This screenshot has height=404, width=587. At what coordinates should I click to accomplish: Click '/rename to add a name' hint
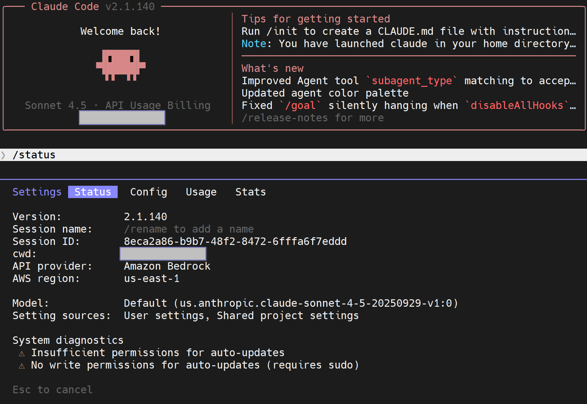tap(189, 229)
